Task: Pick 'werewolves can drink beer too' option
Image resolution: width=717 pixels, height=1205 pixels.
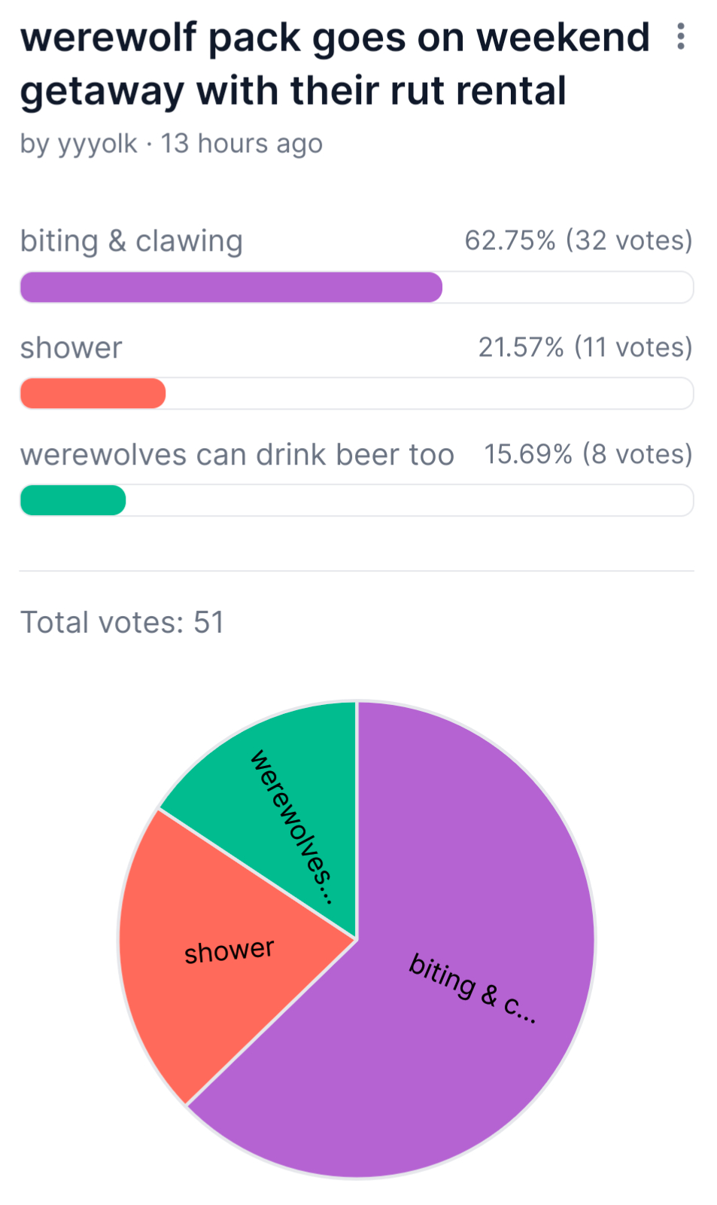Action: click(x=237, y=455)
